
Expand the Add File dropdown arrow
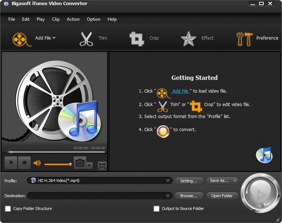click(54, 38)
